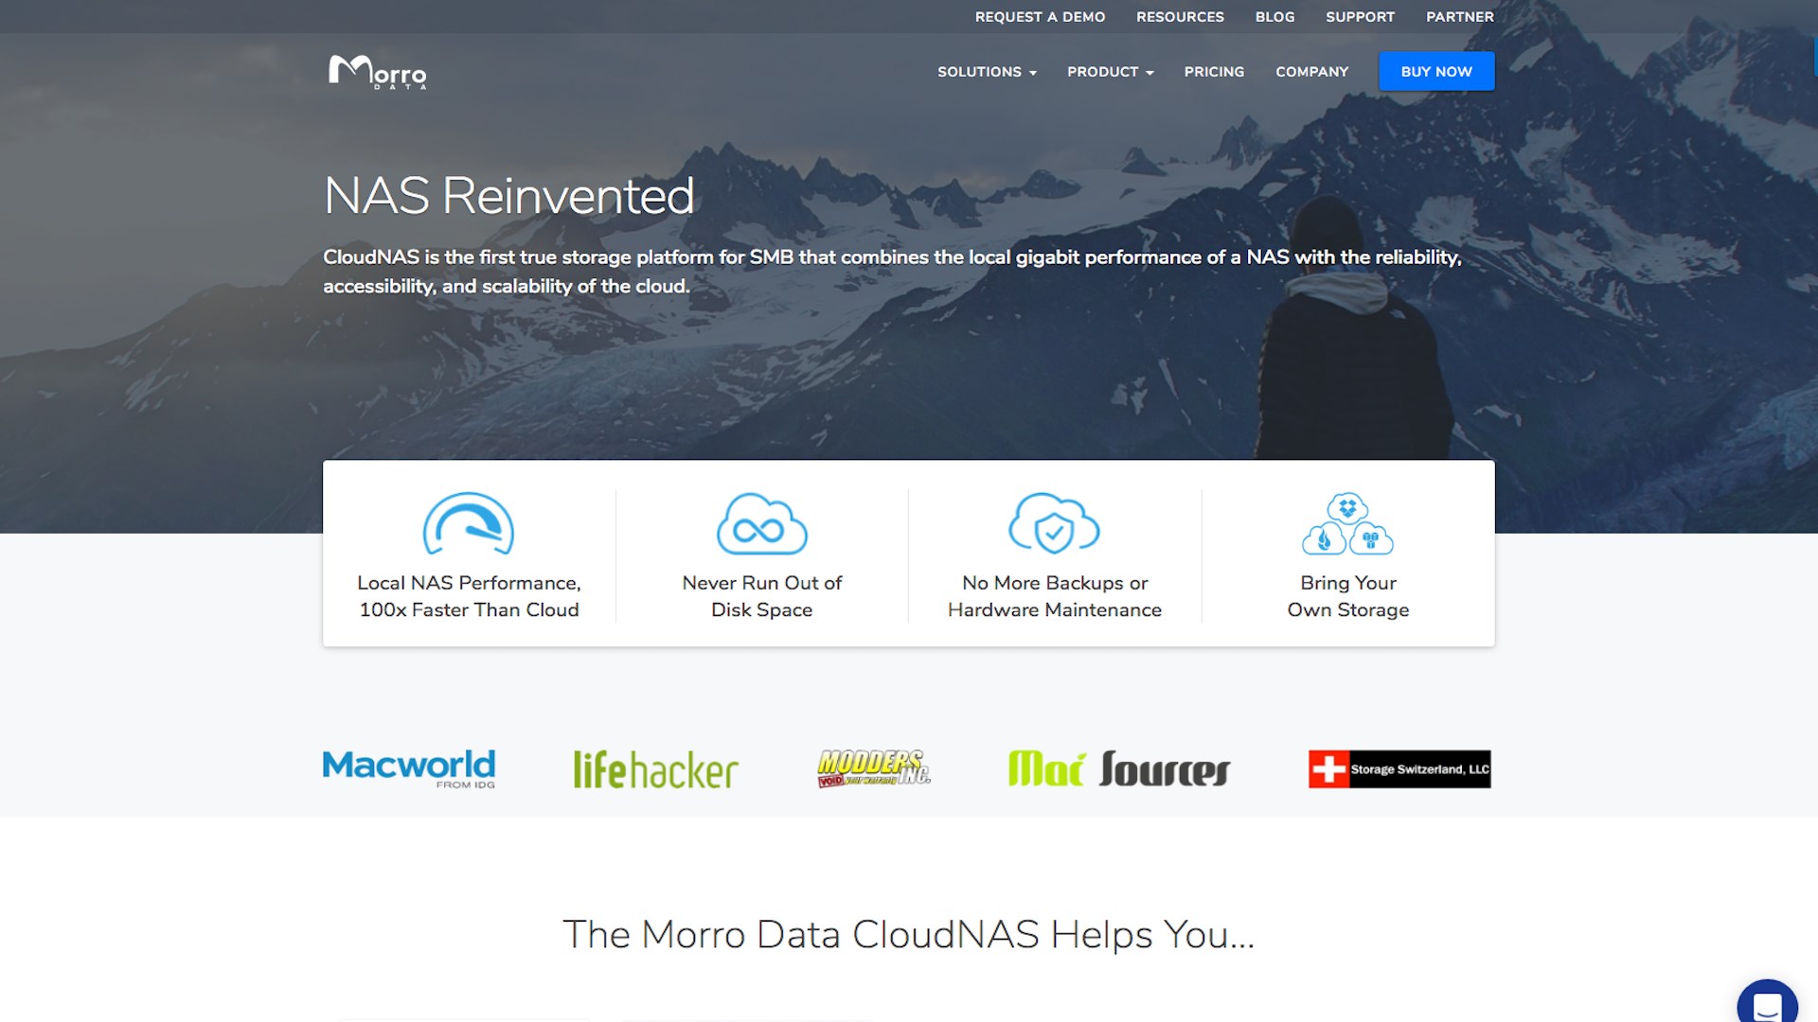Image resolution: width=1818 pixels, height=1022 pixels.
Task: Open the Company menu item
Action: pyautogui.click(x=1311, y=72)
